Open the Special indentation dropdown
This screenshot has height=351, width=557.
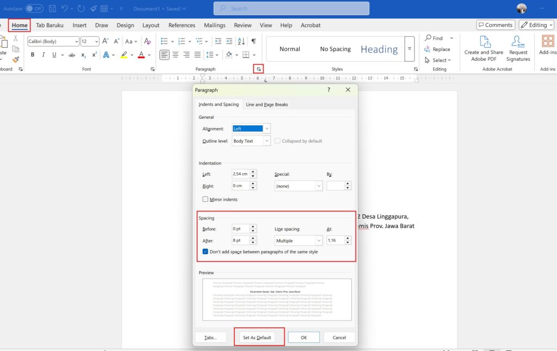point(319,186)
